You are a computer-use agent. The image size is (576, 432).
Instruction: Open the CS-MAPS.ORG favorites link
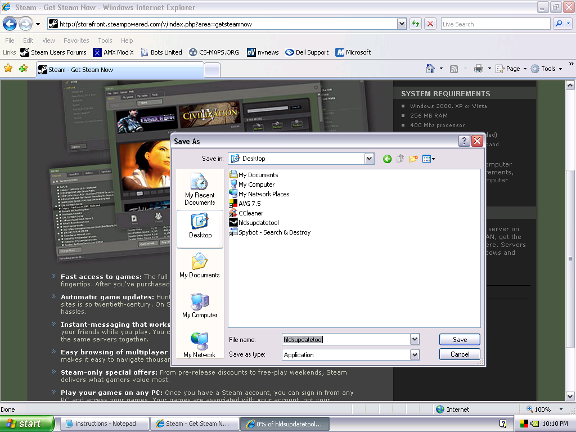coord(214,52)
